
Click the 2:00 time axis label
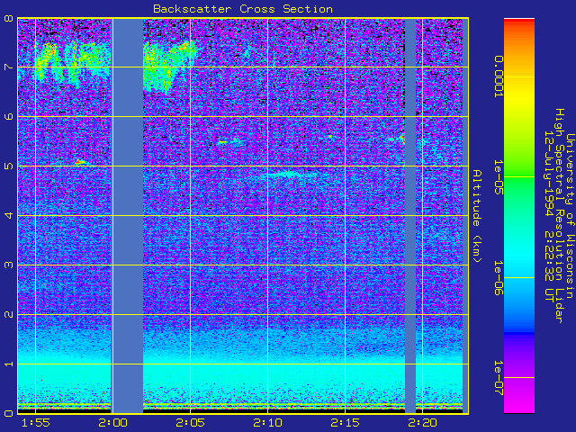click(112, 423)
